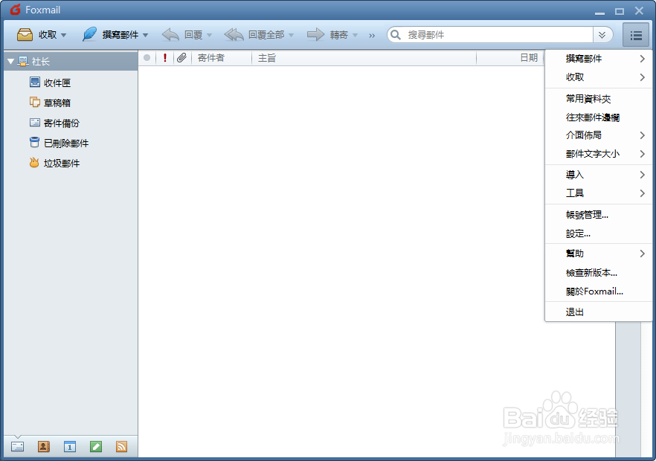This screenshot has height=461, width=656.
Task: Open the calendar icon at bottom
Action: [69, 446]
